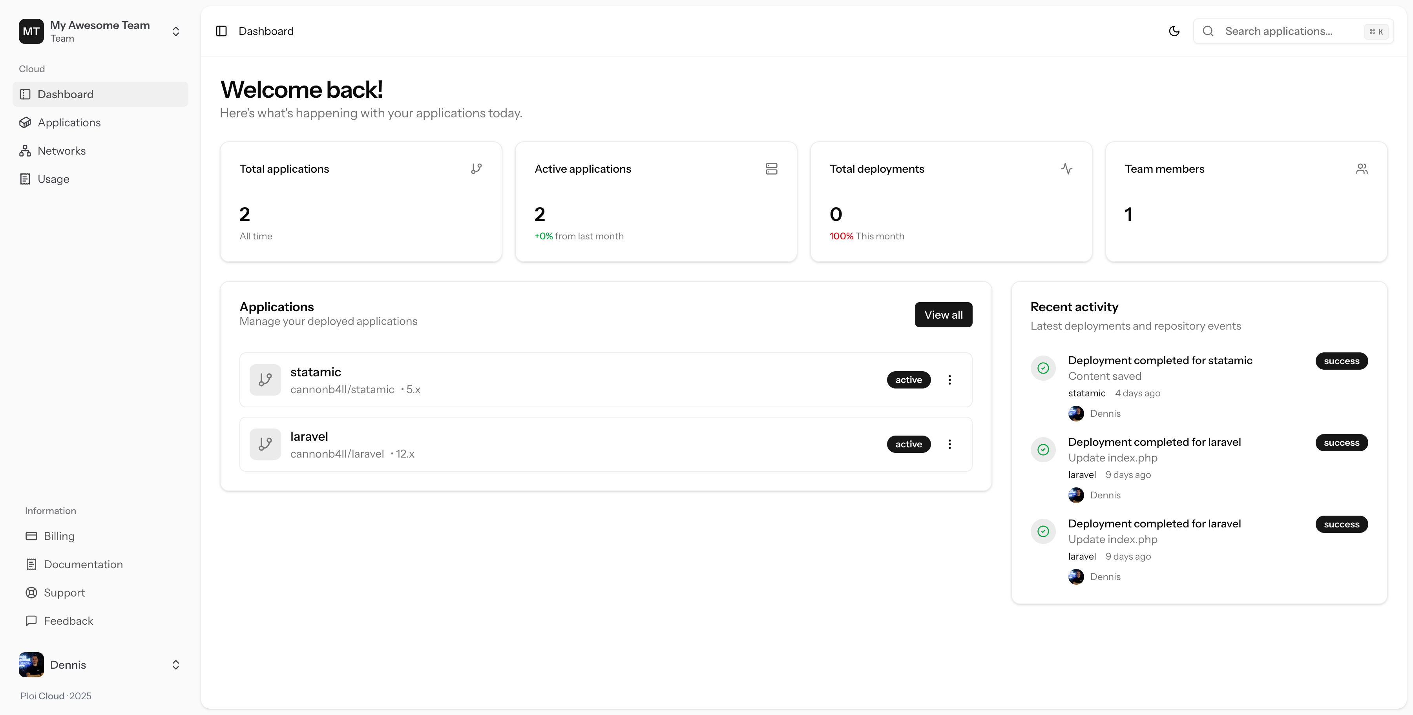Toggle the sidebar panel icon
The image size is (1413, 715).
tap(222, 31)
